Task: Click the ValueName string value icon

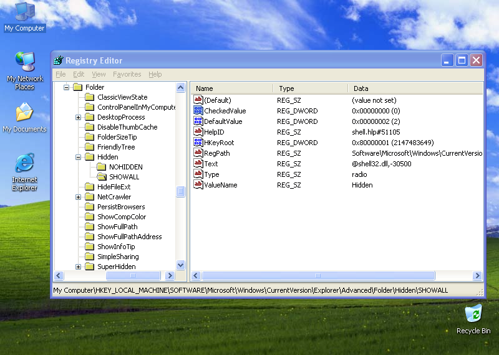Action: tap(198, 184)
